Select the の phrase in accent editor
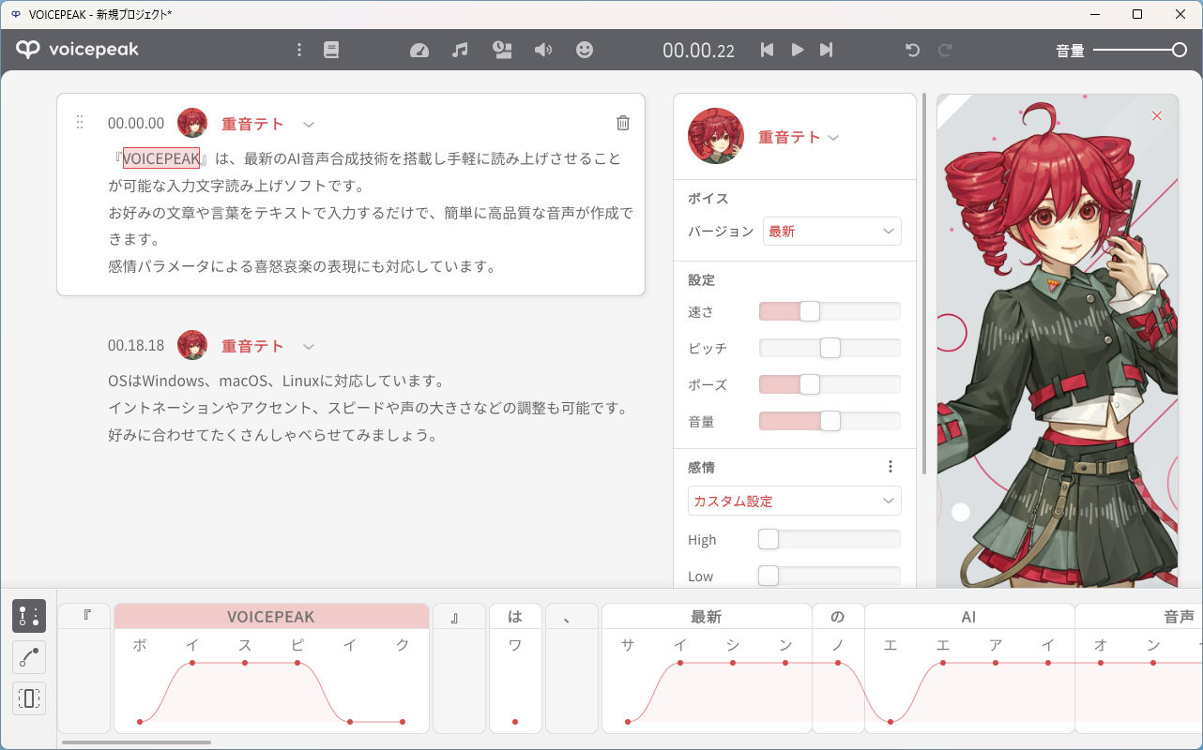The image size is (1203, 750). pos(838,616)
